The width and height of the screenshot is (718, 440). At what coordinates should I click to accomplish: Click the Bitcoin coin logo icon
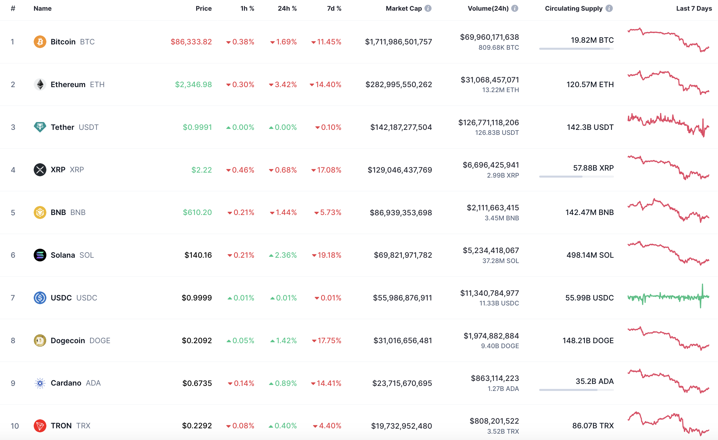click(x=40, y=42)
